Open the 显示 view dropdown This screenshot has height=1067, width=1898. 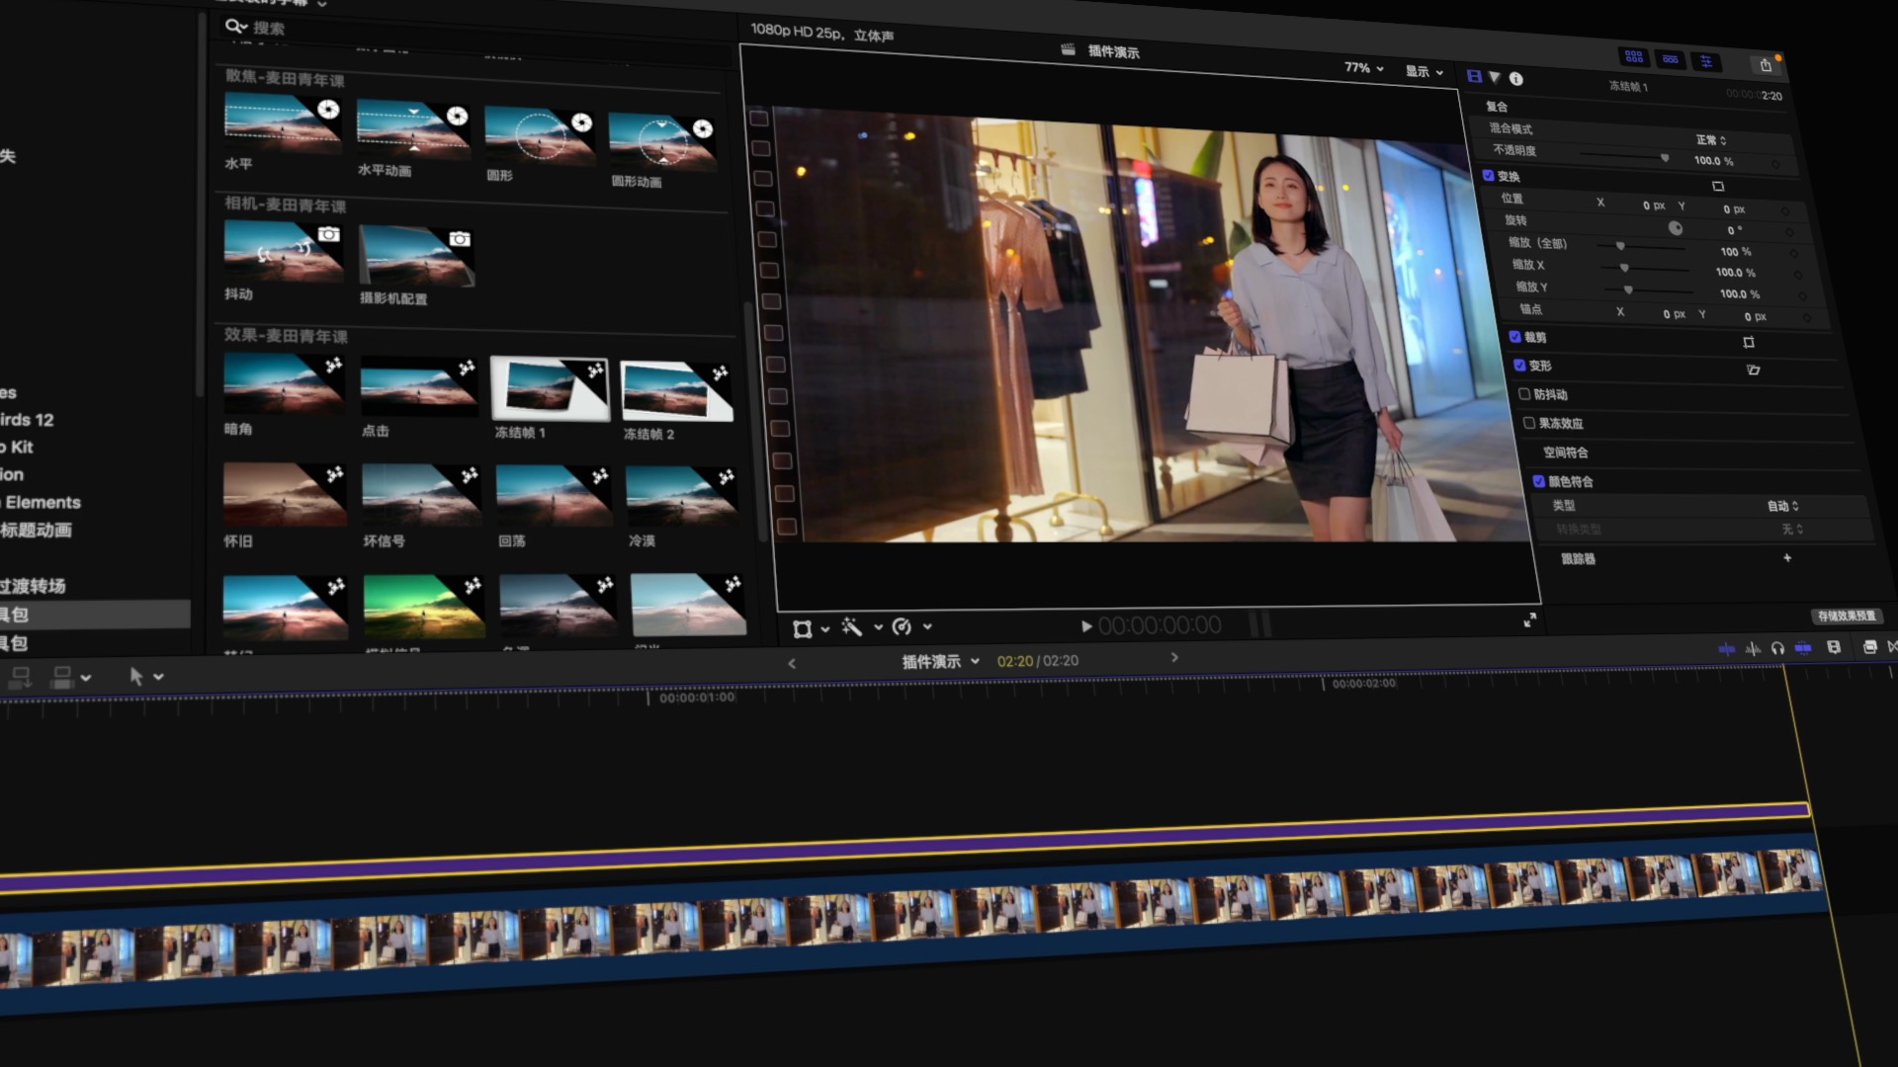tap(1424, 71)
